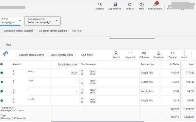Open the account link ending in 'on of I...'

tap(32, 99)
